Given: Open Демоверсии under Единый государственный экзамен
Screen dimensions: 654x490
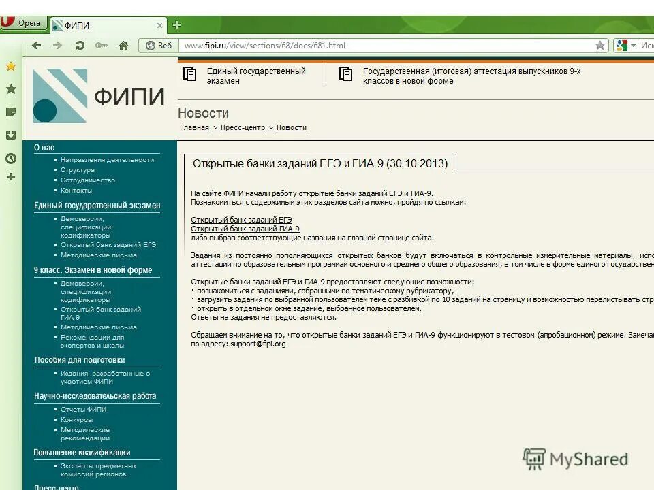Looking at the screenshot, I should [87, 227].
